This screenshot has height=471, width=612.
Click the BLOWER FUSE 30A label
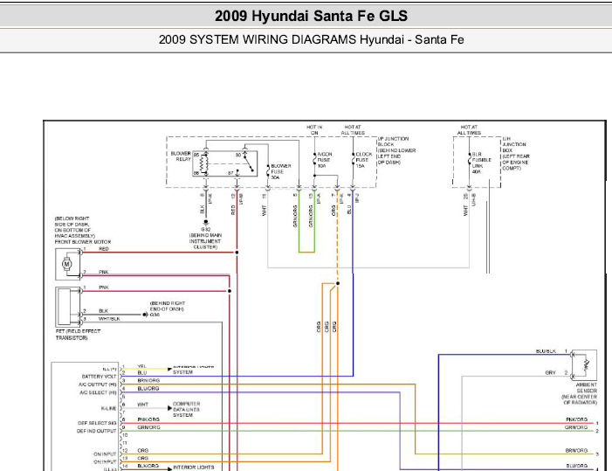click(x=280, y=171)
